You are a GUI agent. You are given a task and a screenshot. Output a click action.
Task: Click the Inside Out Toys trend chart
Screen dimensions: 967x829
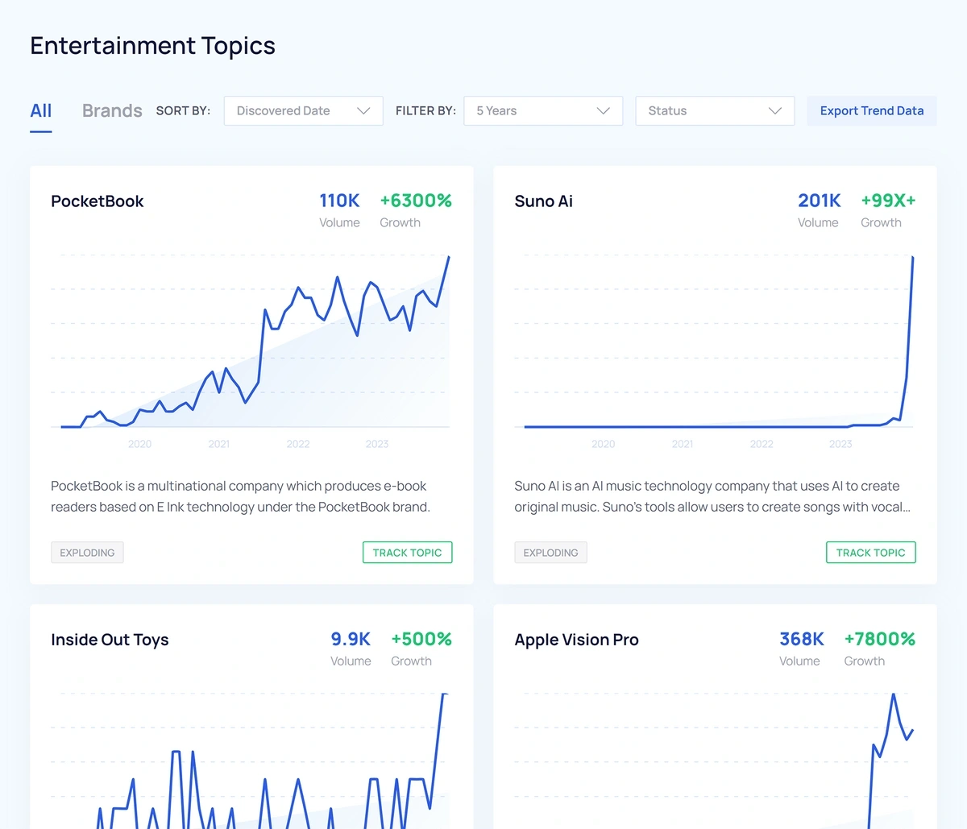click(251, 760)
